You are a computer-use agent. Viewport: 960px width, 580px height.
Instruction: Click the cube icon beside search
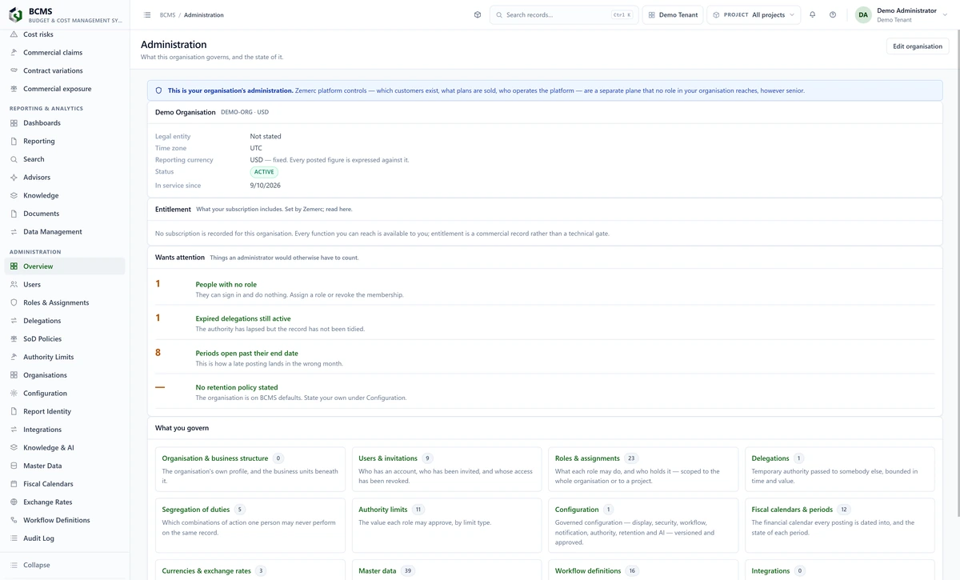coord(478,14)
